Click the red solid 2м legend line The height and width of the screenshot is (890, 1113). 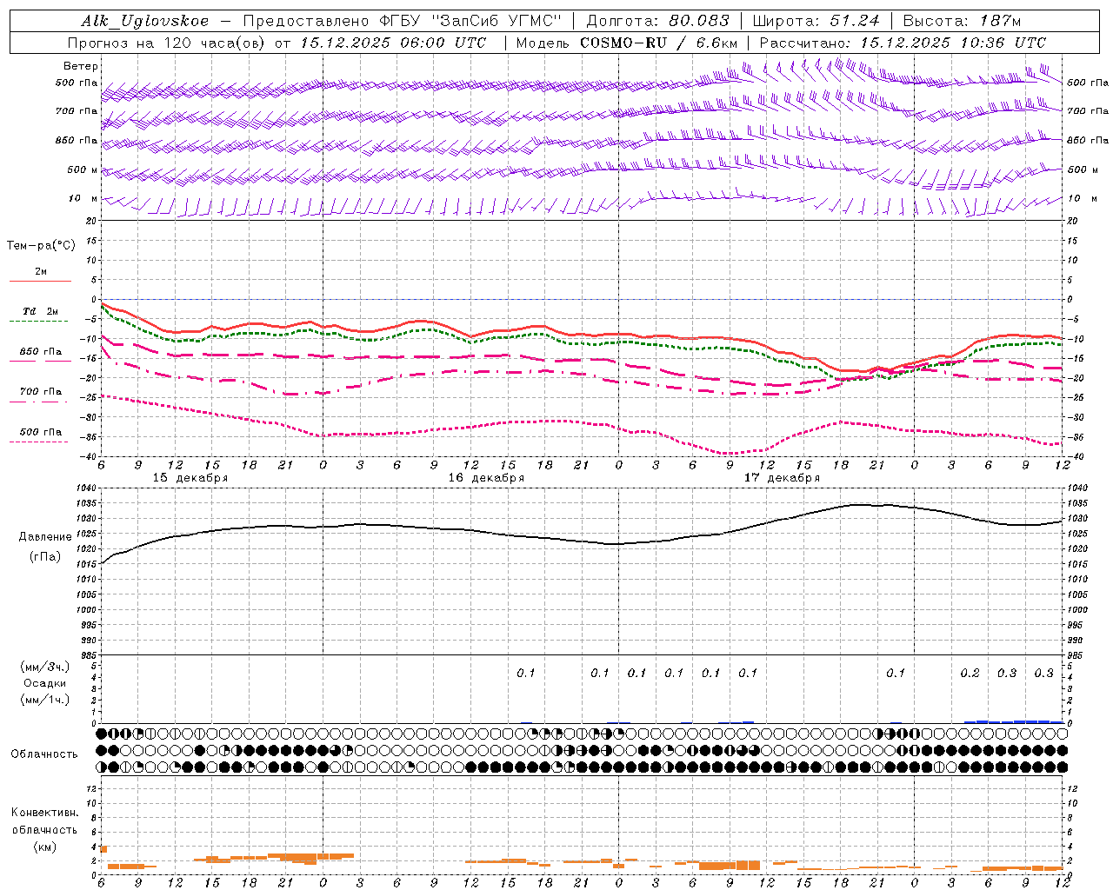40,281
